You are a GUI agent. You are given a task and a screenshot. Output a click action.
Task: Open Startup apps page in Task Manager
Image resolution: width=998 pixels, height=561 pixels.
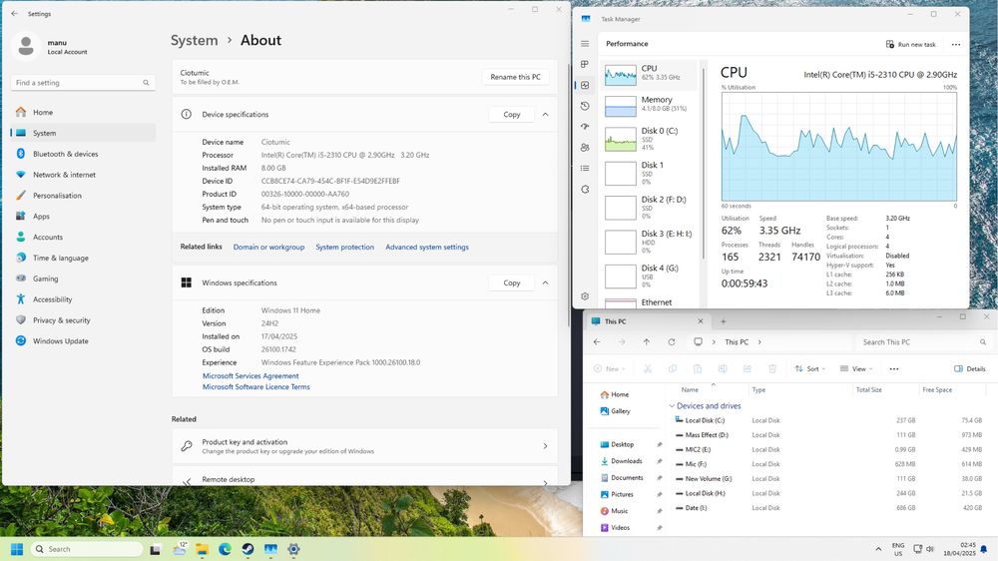tap(585, 127)
